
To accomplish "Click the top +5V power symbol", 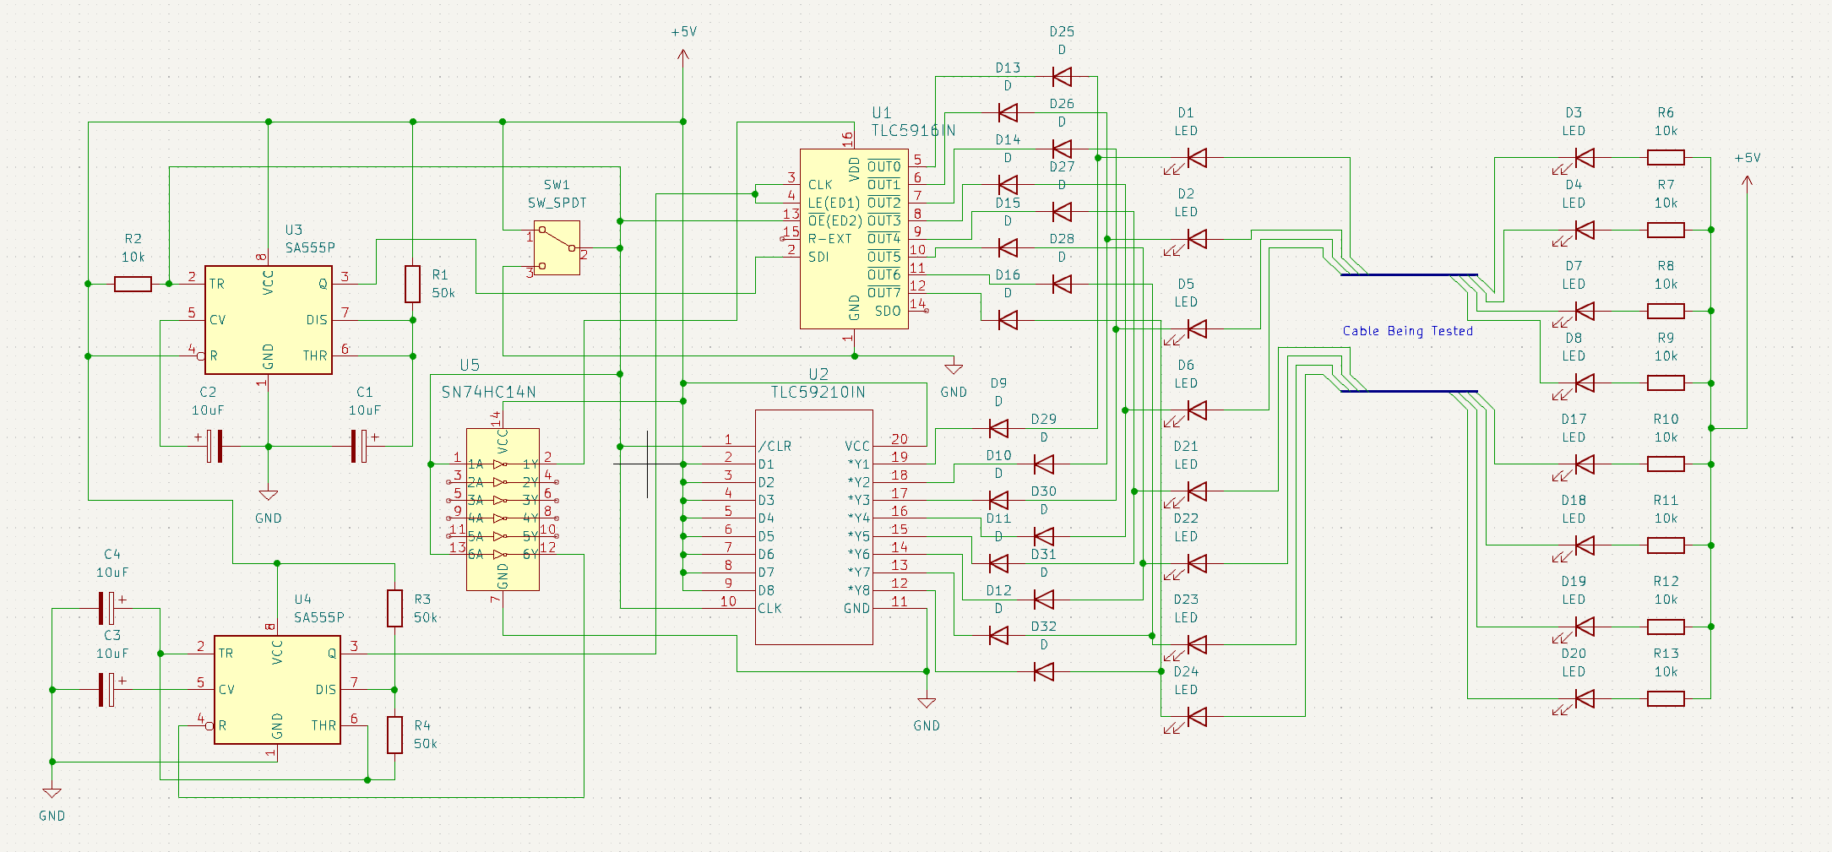I will click(683, 53).
